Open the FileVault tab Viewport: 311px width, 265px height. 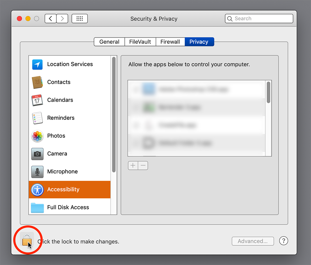click(x=140, y=42)
